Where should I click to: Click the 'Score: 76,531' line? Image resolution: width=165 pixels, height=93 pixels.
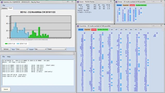(x=83, y=10)
